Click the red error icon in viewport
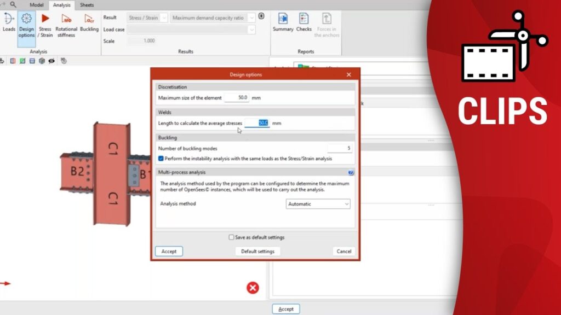Image resolution: width=561 pixels, height=315 pixels. coord(253,288)
